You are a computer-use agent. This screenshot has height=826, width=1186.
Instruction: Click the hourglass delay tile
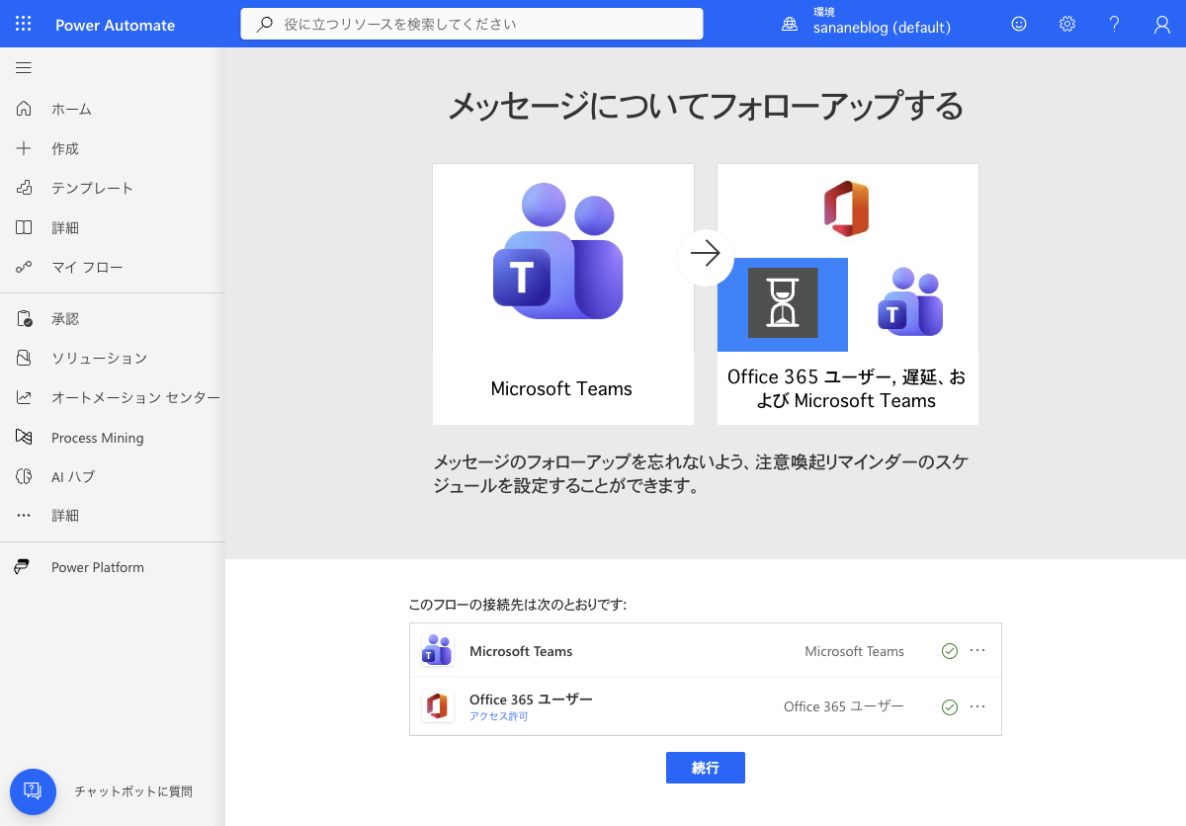tap(783, 303)
